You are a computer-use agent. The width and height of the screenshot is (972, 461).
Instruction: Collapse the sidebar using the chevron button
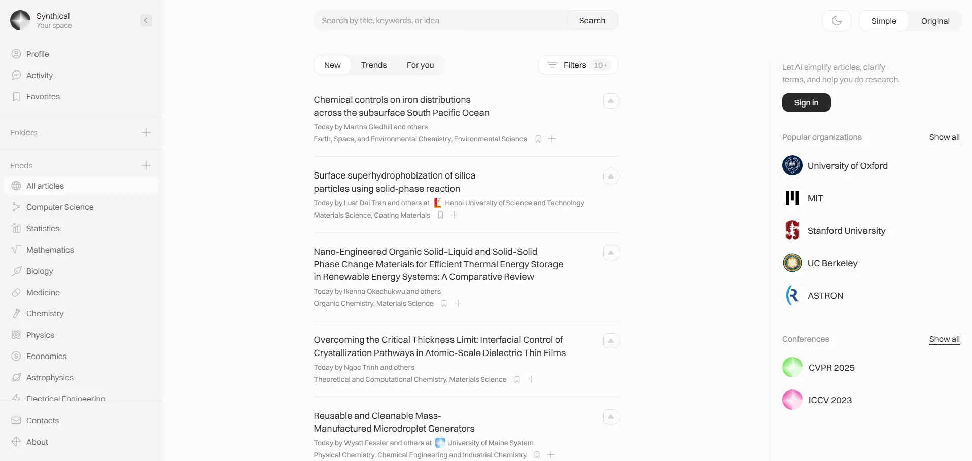click(146, 20)
